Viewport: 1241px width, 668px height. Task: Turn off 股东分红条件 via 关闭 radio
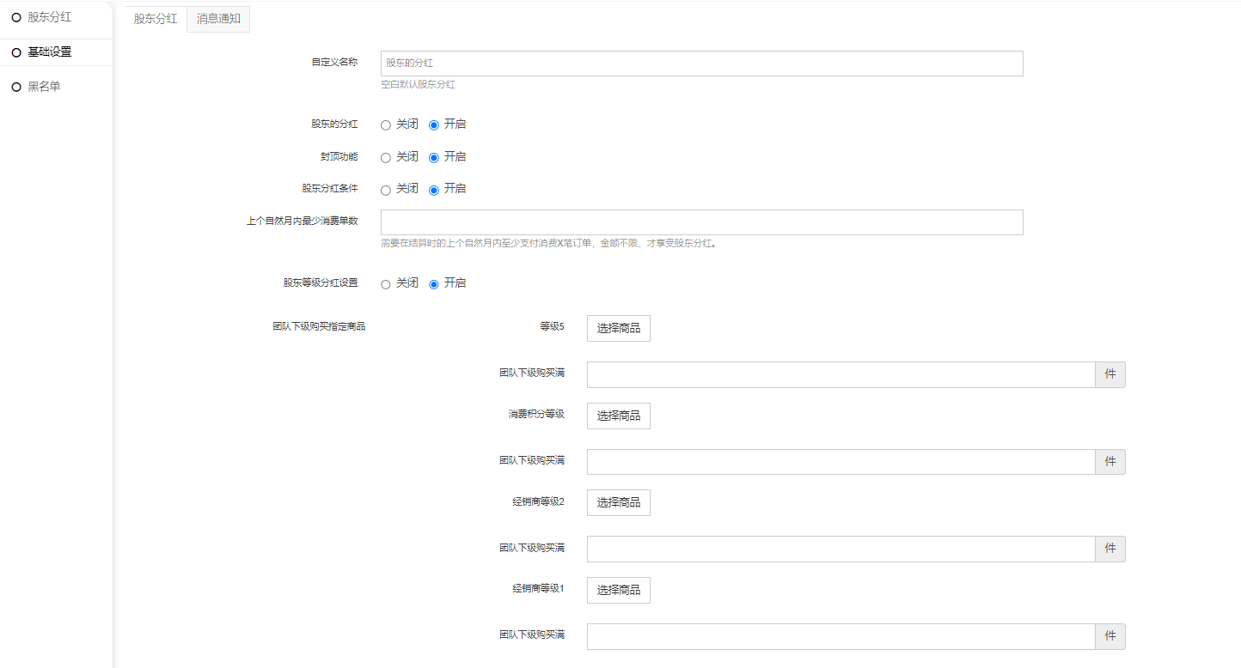click(386, 190)
